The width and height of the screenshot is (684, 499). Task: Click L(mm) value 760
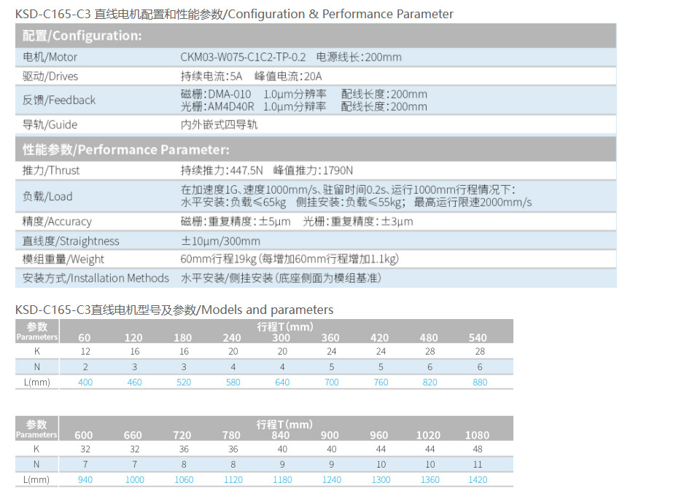(381, 382)
